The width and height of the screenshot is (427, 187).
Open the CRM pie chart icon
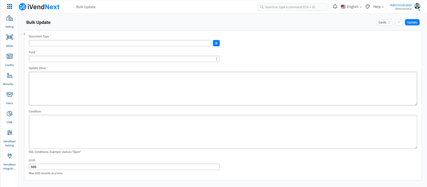pyautogui.click(x=10, y=114)
